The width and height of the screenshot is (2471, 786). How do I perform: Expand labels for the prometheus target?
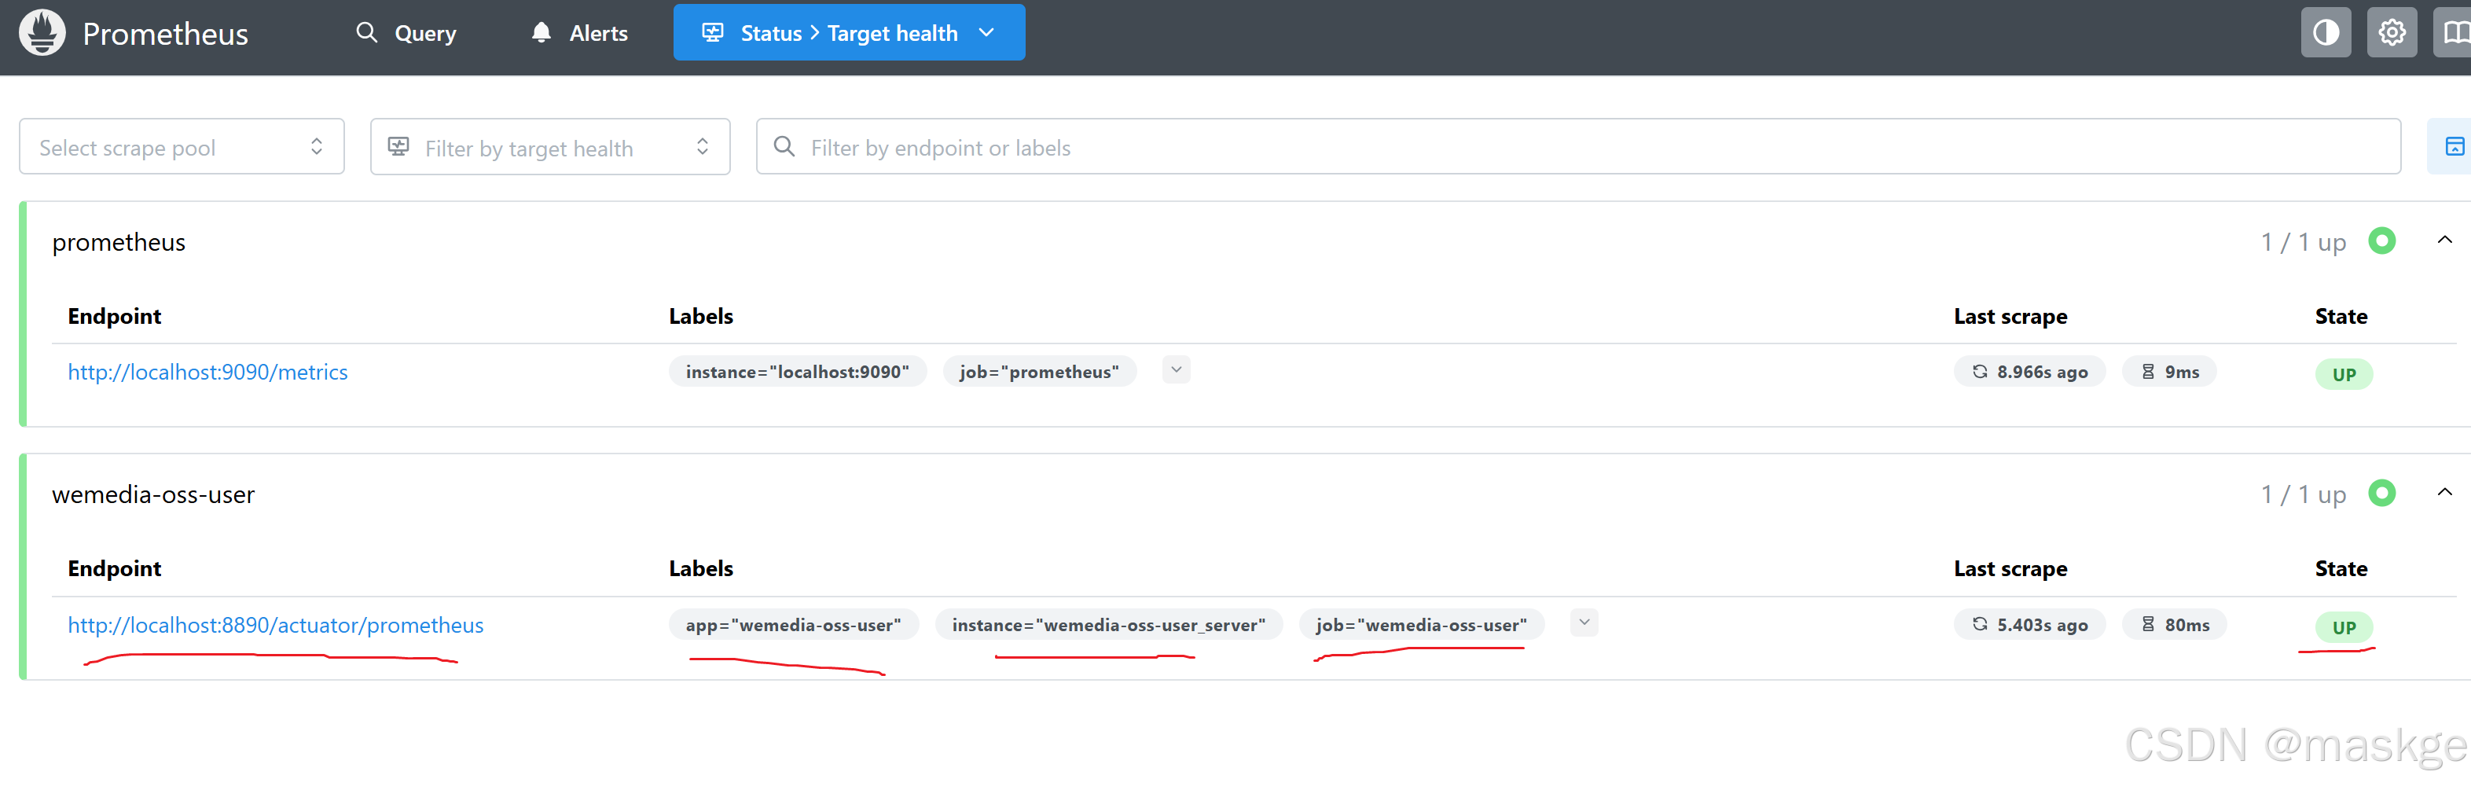[1176, 370]
